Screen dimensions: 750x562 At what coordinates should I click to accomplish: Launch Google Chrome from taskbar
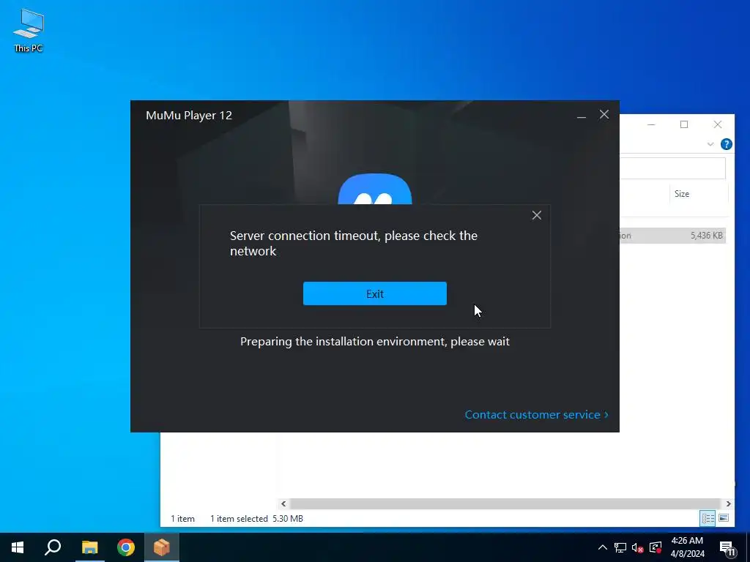(126, 547)
